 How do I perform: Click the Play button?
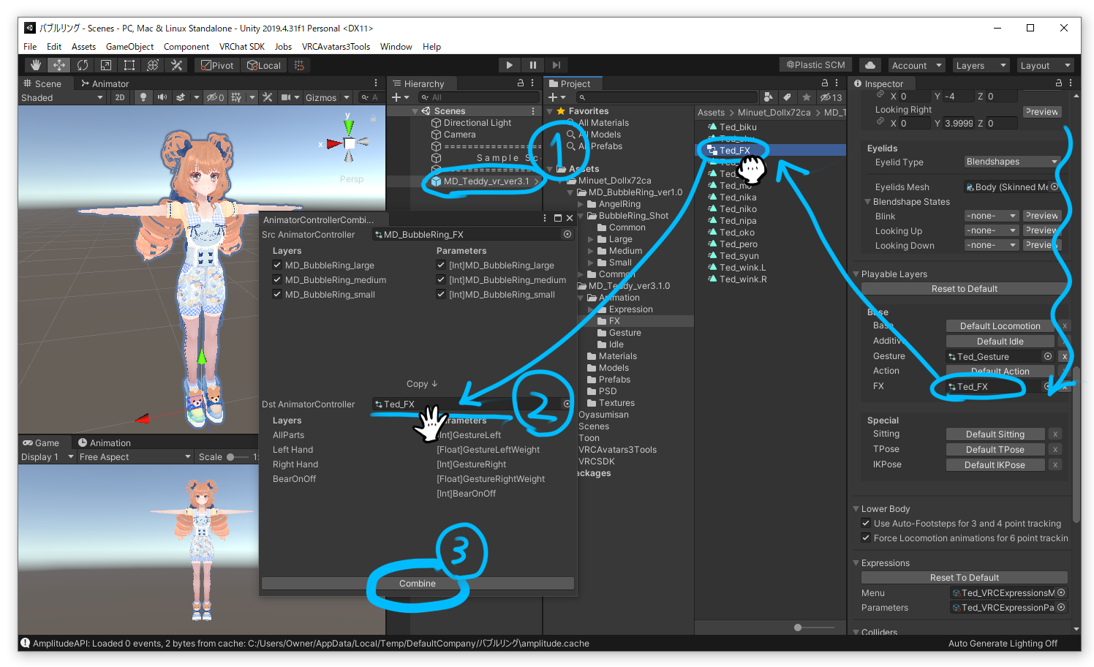tap(509, 65)
